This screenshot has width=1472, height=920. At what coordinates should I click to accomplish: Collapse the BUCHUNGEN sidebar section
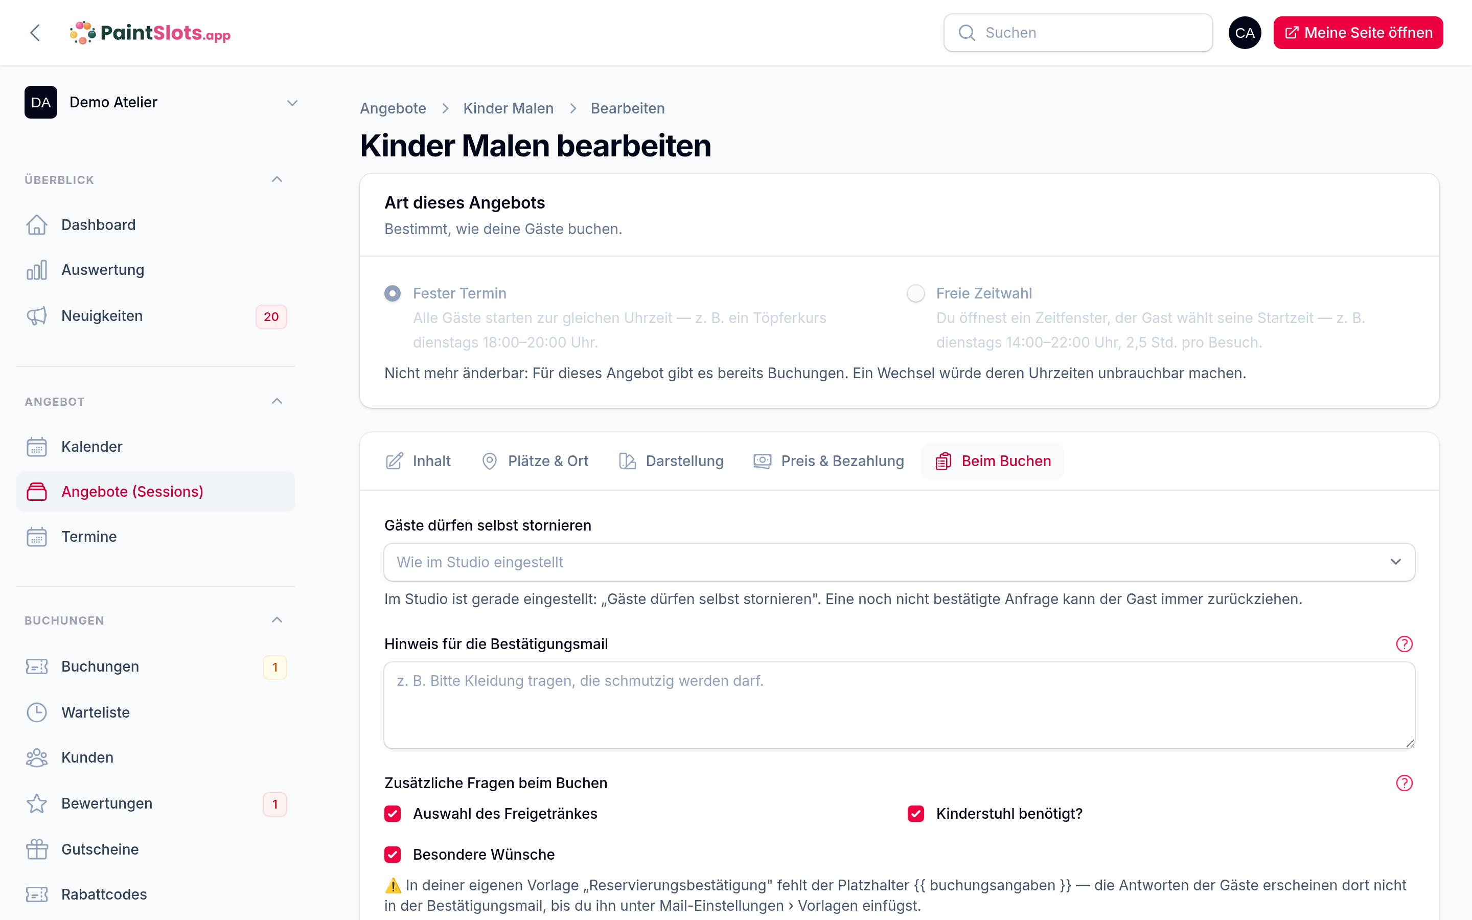pos(277,620)
